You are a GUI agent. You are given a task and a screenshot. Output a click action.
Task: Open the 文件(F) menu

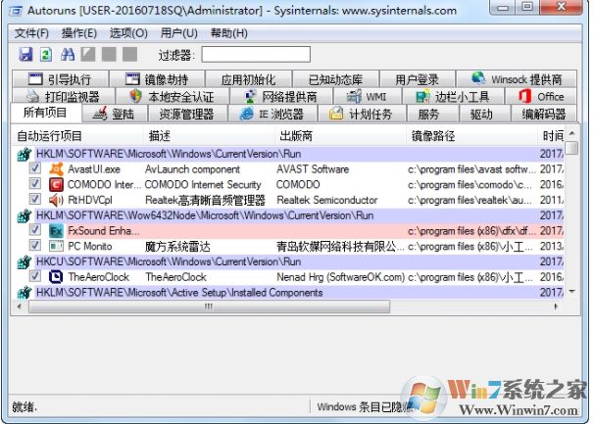[x=31, y=33]
